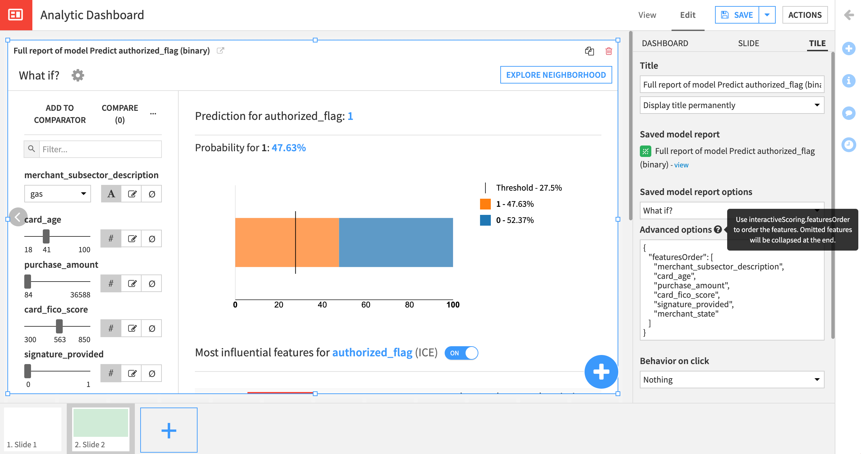Click the Advanced options help question mark
This screenshot has height=454, width=861.
(x=718, y=230)
